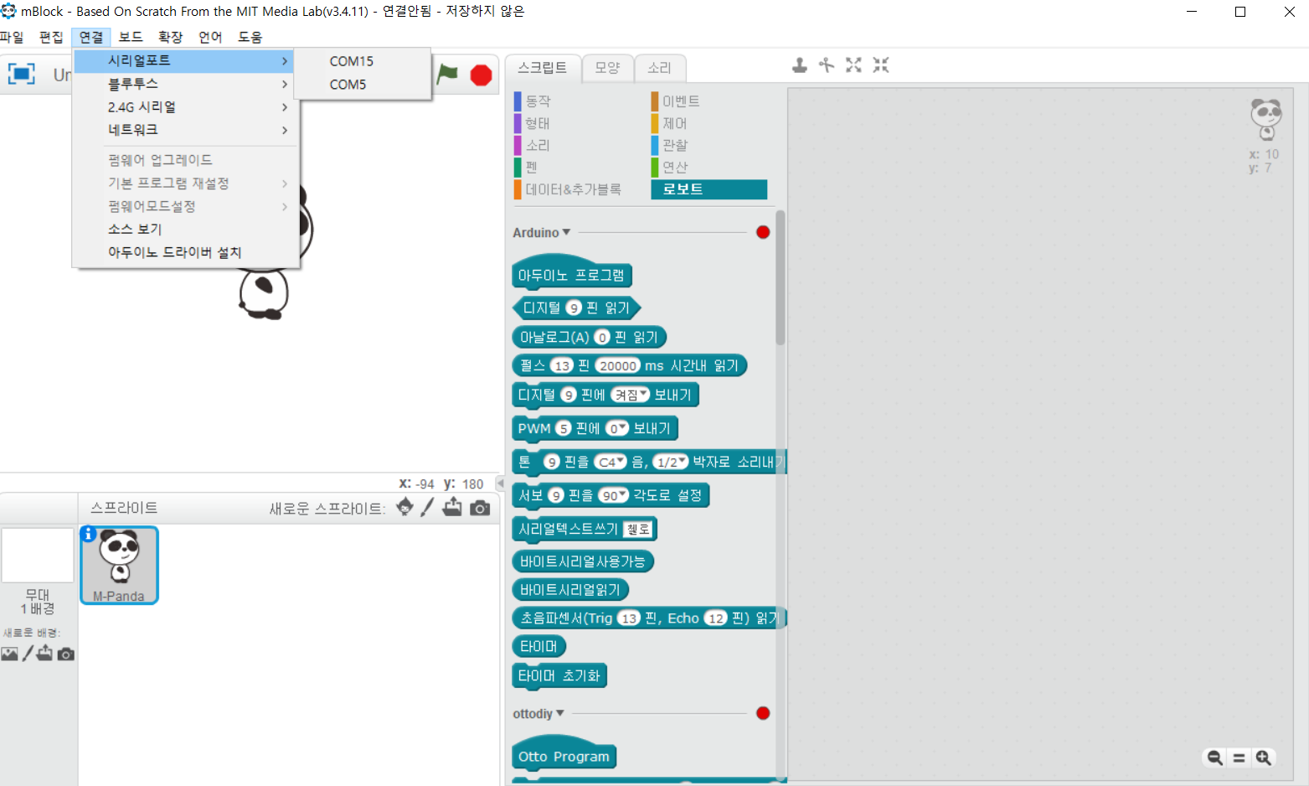Choose sprite from library icon
The width and height of the screenshot is (1309, 786).
(x=405, y=507)
